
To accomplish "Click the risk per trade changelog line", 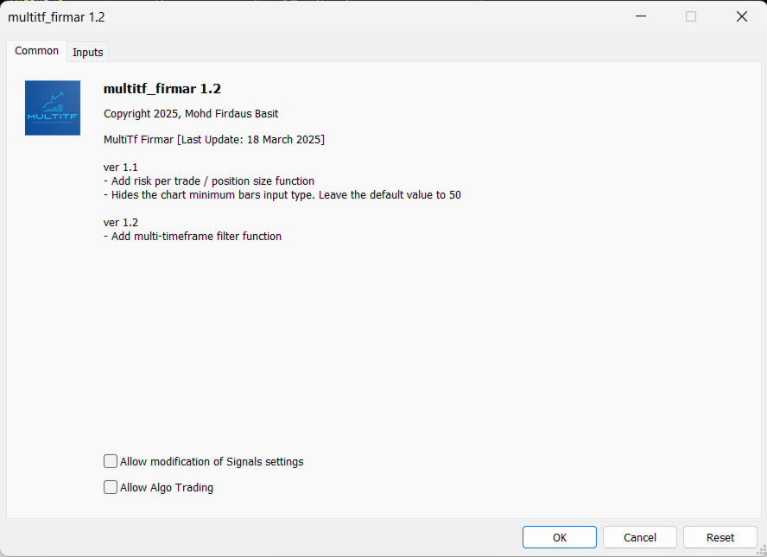I will pyautogui.click(x=209, y=181).
